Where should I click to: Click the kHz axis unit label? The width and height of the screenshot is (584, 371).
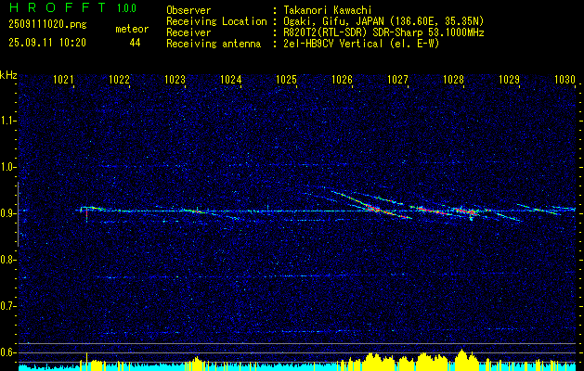tap(8, 75)
